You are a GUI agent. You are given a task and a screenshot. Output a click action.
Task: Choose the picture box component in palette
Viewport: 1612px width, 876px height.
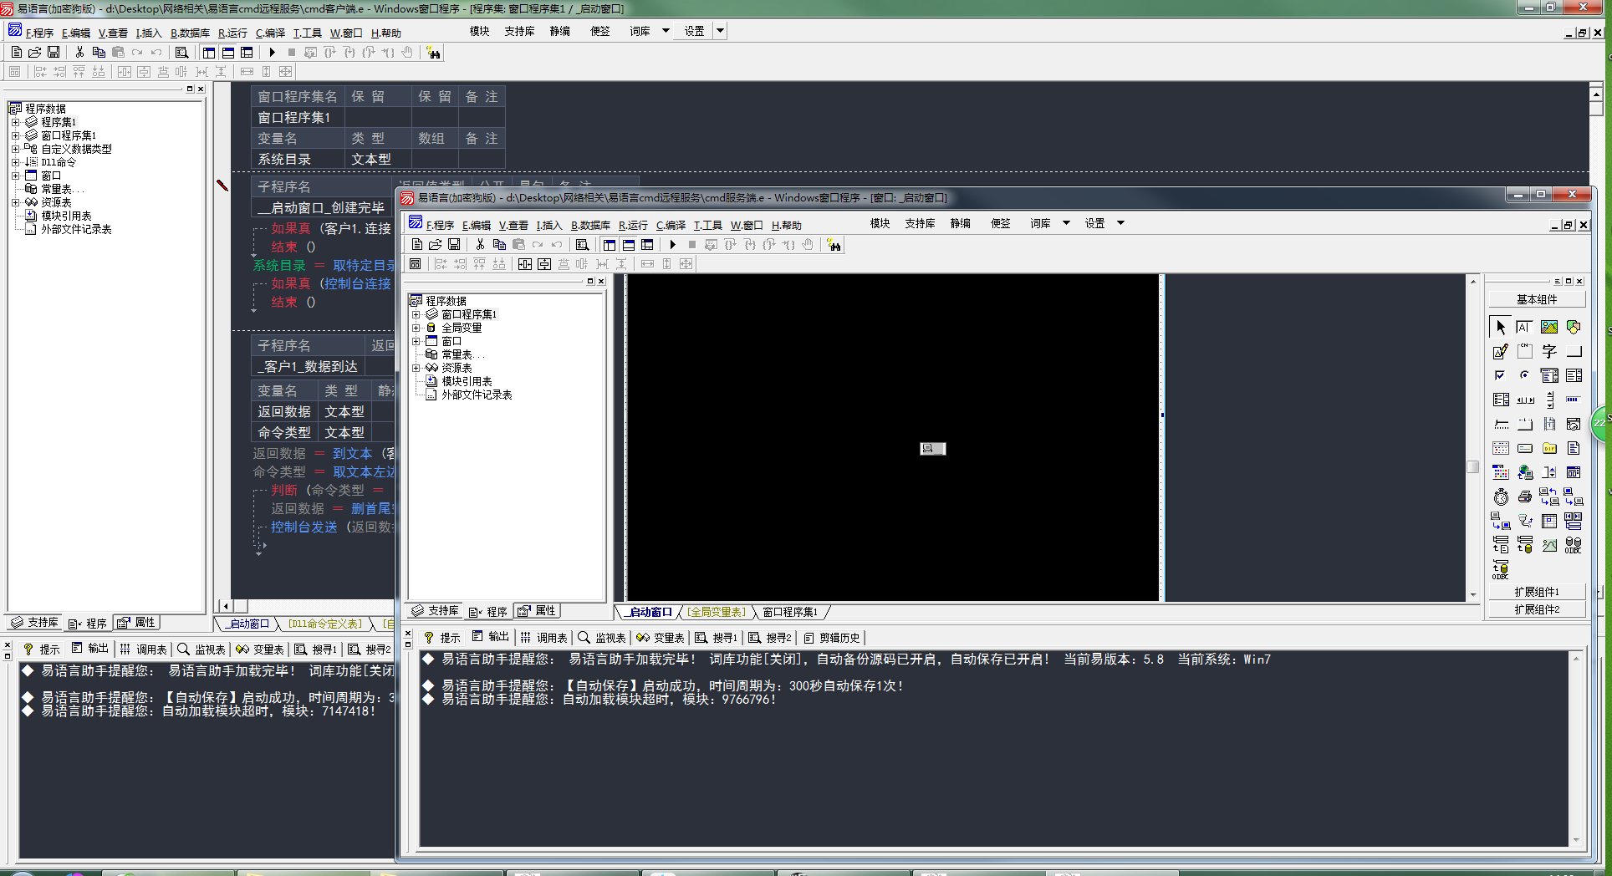1549,328
